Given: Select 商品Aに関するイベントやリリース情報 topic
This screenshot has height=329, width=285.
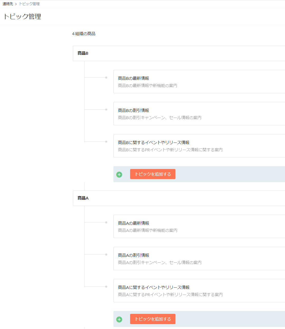Looking at the screenshot, I should pyautogui.click(x=154, y=287).
